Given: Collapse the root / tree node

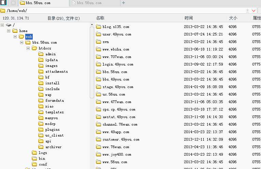Looking at the screenshot, I should [x=2, y=25].
